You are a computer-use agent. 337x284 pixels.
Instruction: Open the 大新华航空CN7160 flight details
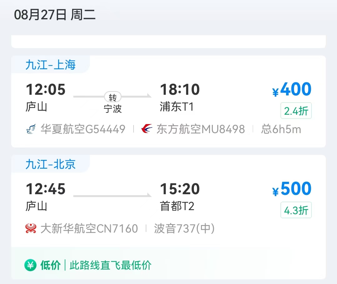(89, 229)
